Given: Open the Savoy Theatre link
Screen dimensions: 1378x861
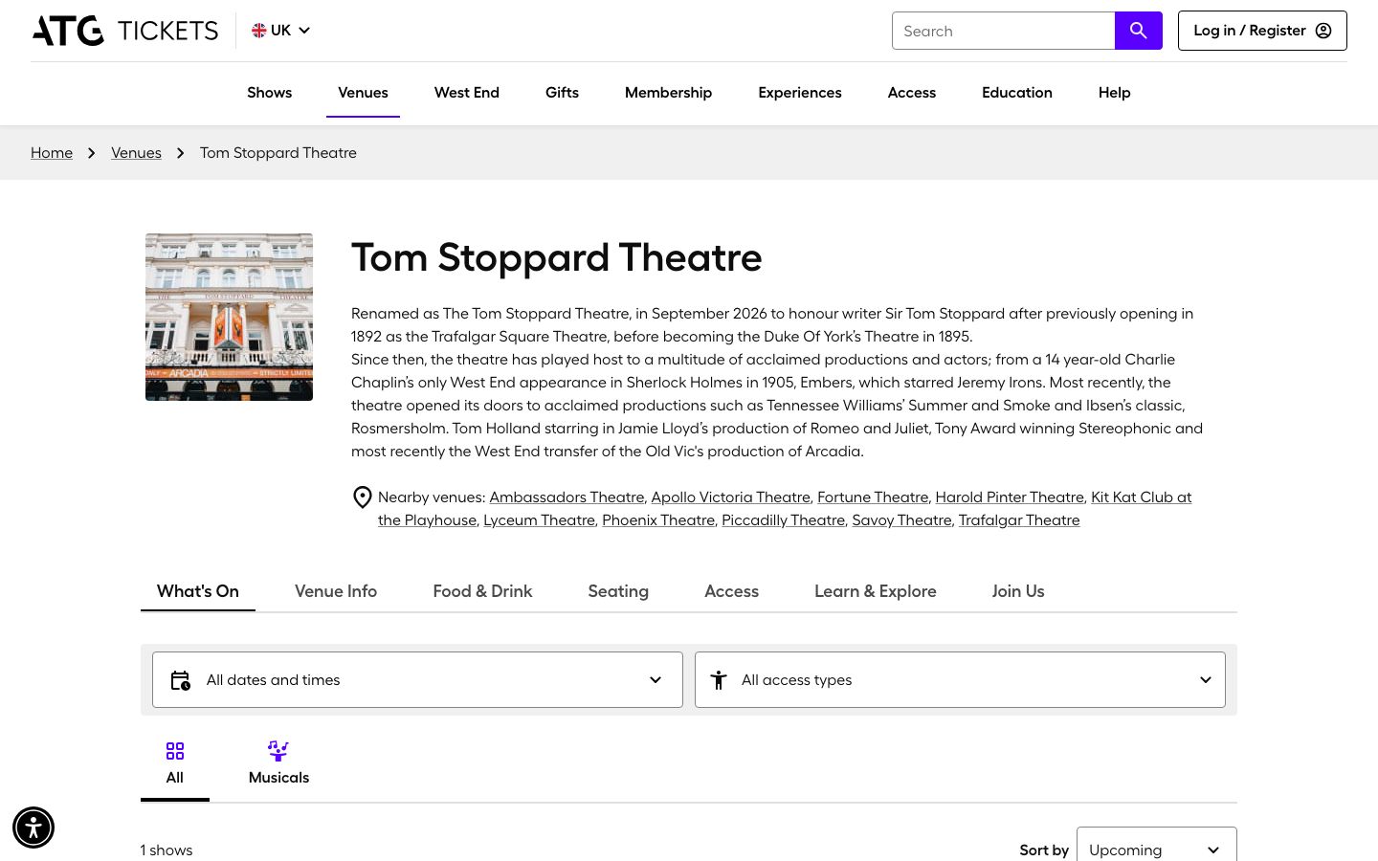Looking at the screenshot, I should 901,520.
